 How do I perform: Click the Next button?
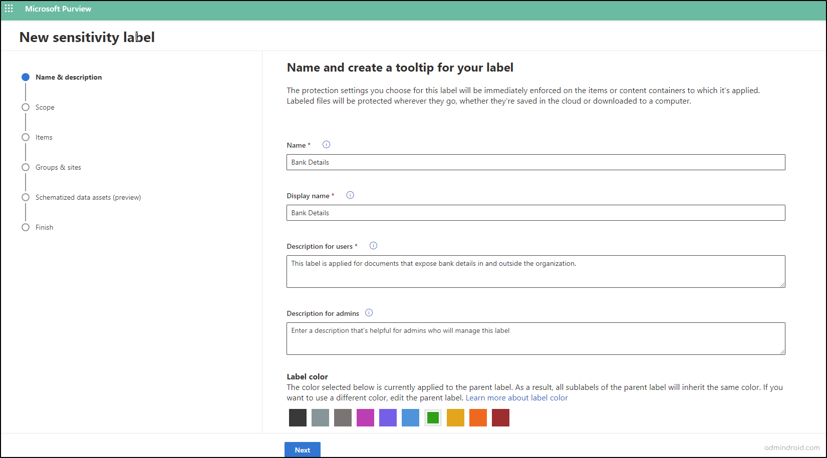[302, 449]
